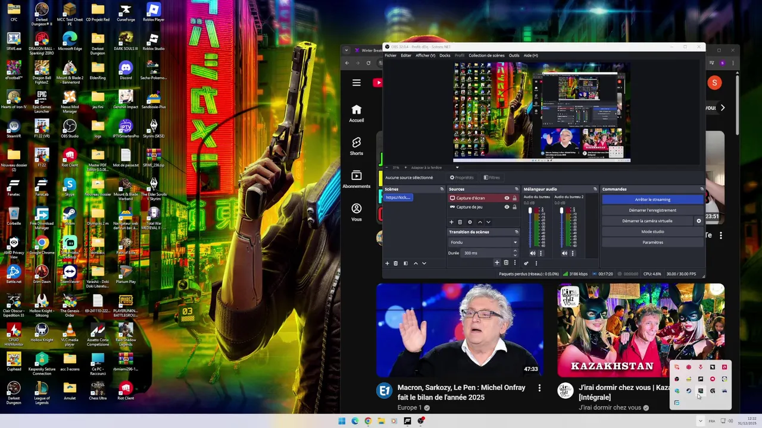Image resolution: width=762 pixels, height=428 pixels.
Task: Open Docks menu in OBS
Action: pyautogui.click(x=445, y=55)
